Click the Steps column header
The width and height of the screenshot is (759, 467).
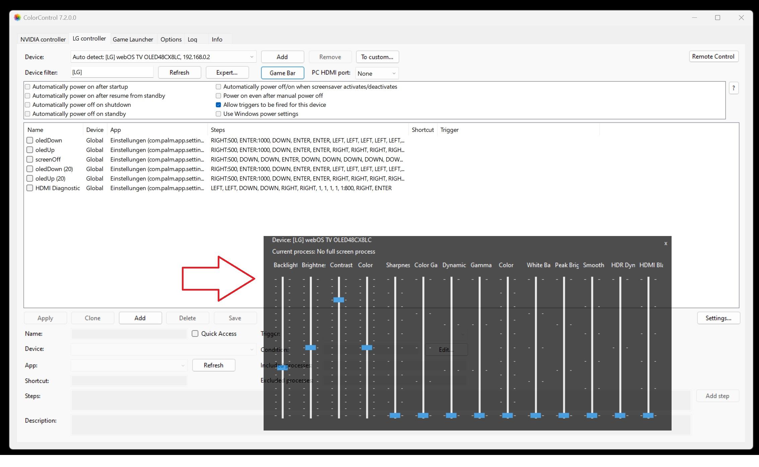click(x=308, y=130)
